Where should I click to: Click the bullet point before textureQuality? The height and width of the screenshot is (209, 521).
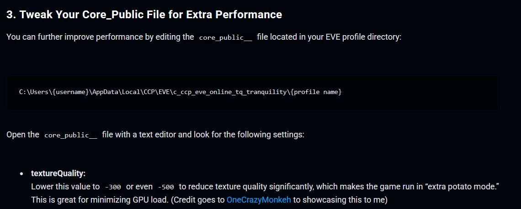coord(21,174)
